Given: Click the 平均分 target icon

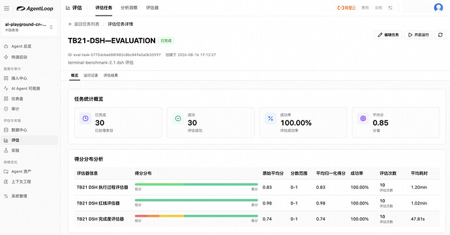Looking at the screenshot, I should pos(363,118).
